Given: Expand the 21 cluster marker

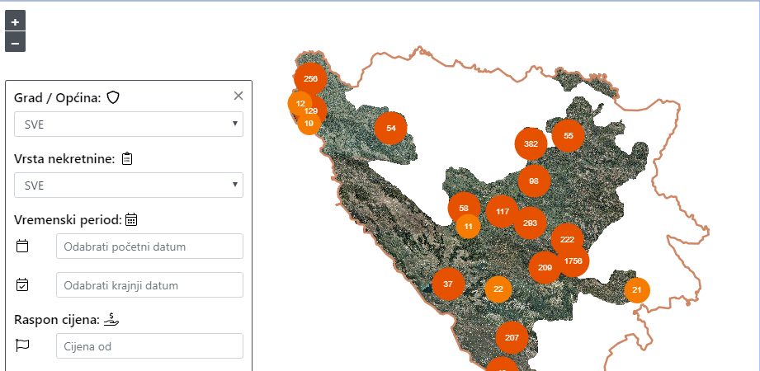Looking at the screenshot, I should pos(636,290).
